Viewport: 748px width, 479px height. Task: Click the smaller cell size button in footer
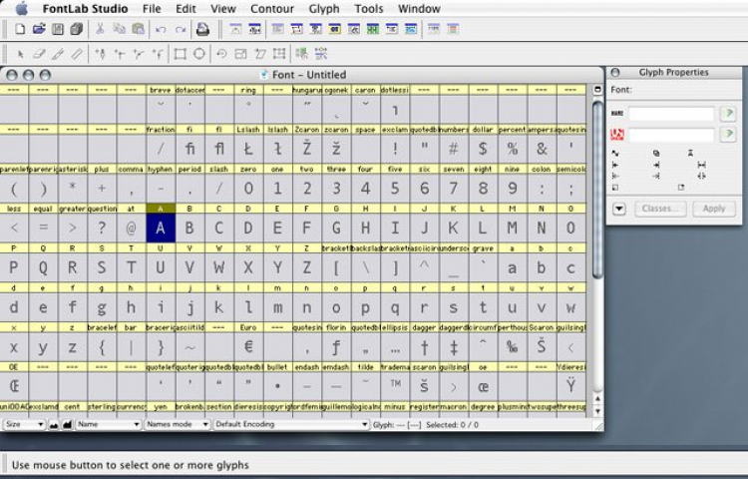click(x=54, y=424)
